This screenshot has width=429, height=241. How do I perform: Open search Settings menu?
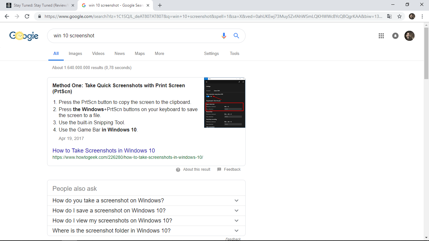(211, 54)
